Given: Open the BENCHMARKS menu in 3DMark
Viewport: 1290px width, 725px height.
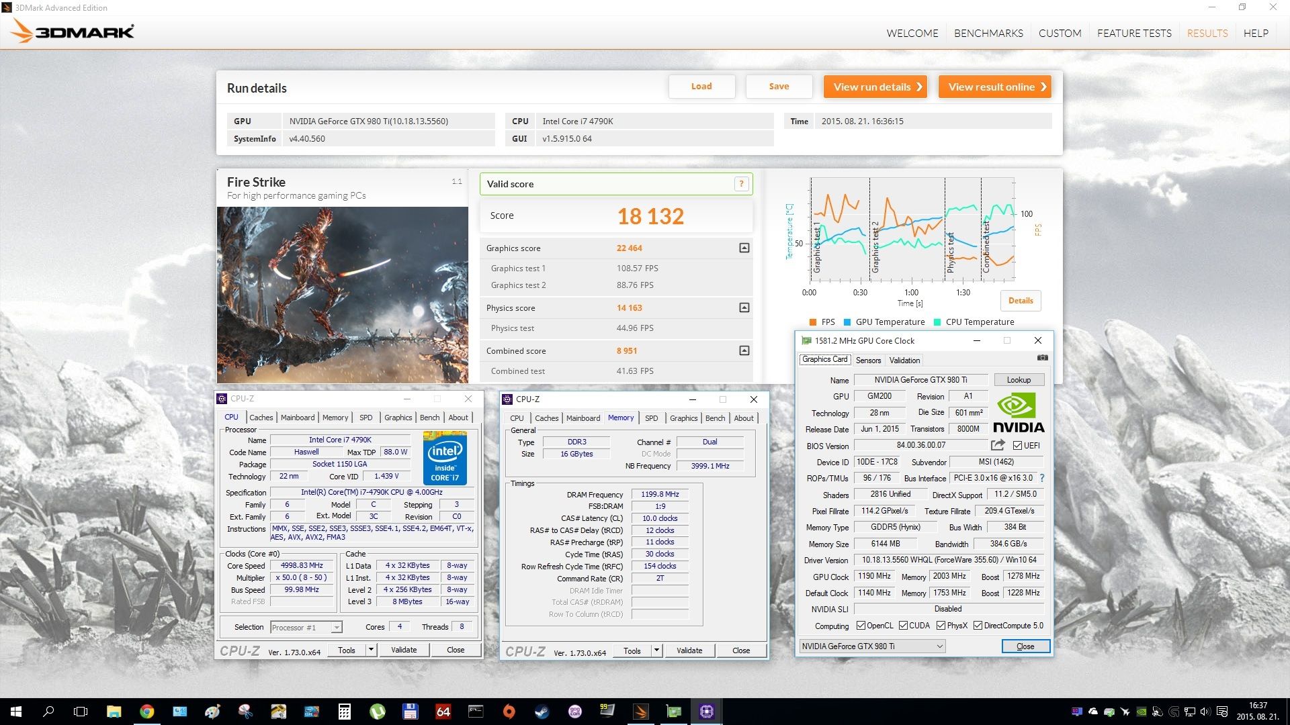Looking at the screenshot, I should tap(988, 33).
